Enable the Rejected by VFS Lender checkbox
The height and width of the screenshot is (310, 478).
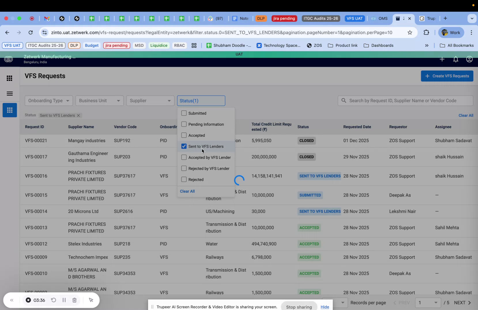[184, 168]
